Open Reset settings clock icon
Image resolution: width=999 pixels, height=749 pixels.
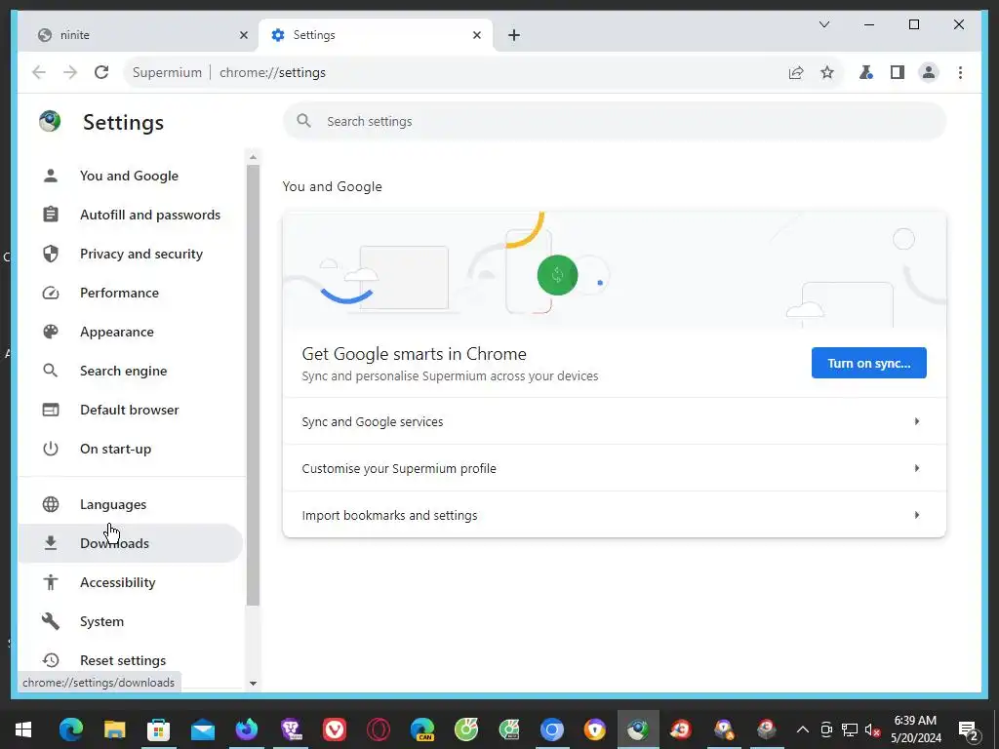51,660
